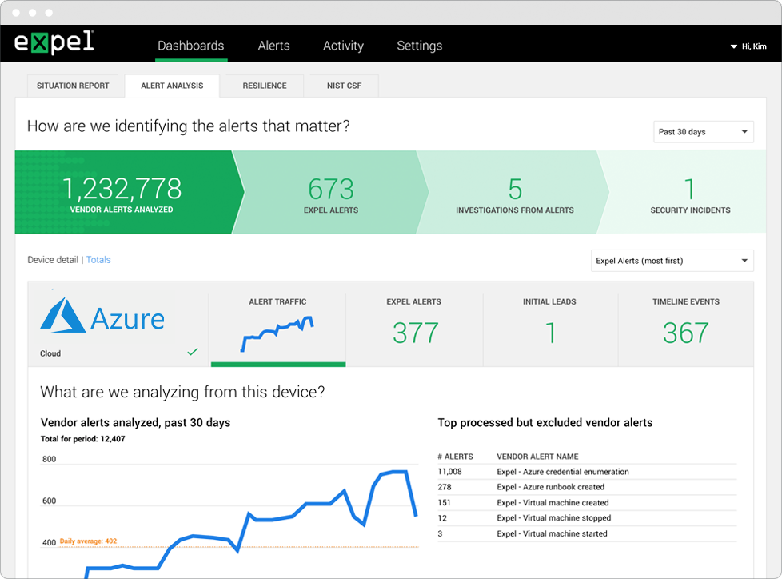Screen dimensions: 782x579
Task: Expand the Expel Alerts (most first) sort dropdown
Action: point(672,261)
